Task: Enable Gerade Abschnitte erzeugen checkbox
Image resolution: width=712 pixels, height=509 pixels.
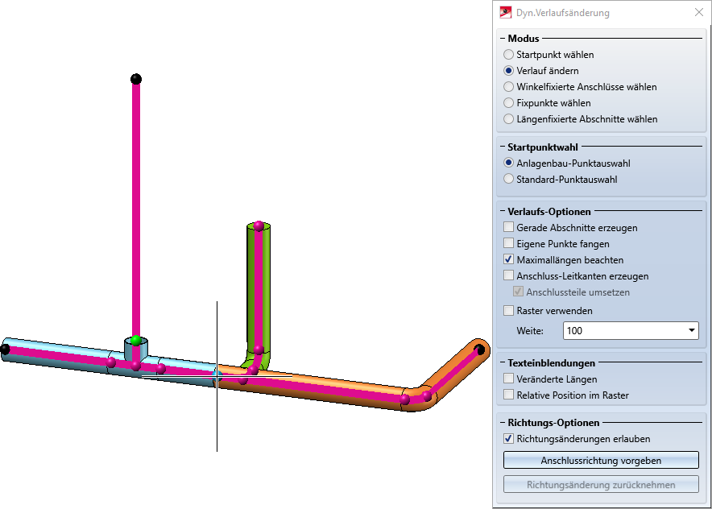Action: click(x=508, y=227)
